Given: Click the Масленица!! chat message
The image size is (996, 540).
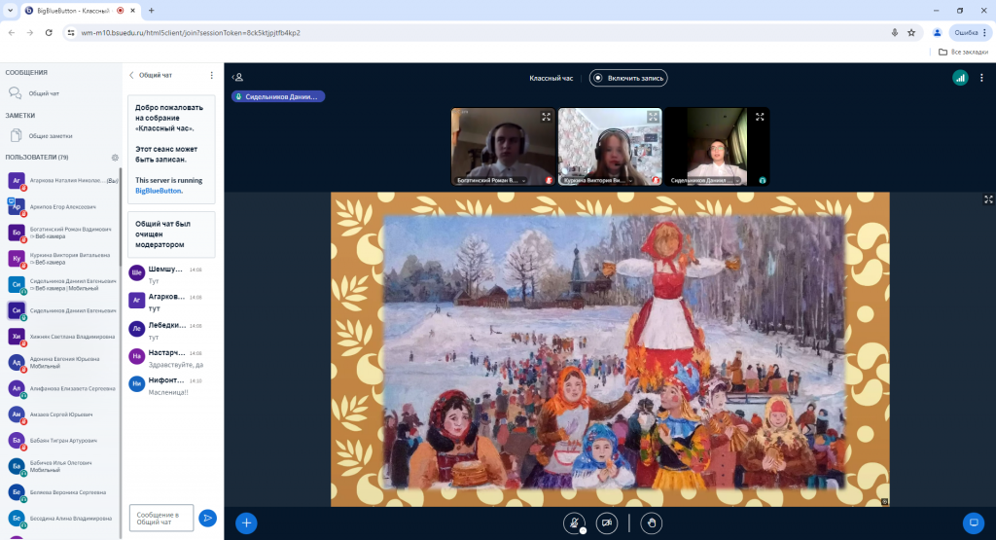Looking at the screenshot, I should pyautogui.click(x=168, y=393).
